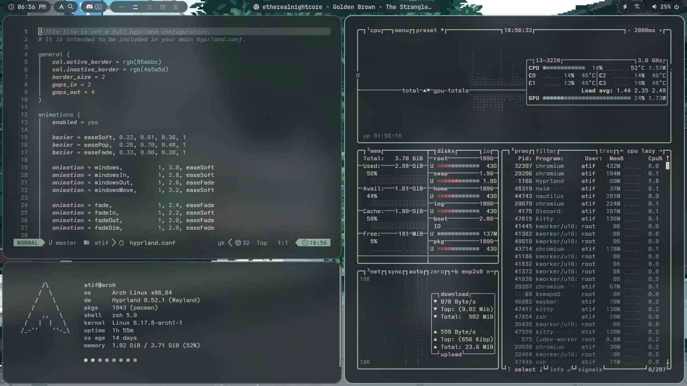The height and width of the screenshot is (386, 687).
Task: Open Discord from the top bar tray
Action: pyautogui.click(x=90, y=7)
